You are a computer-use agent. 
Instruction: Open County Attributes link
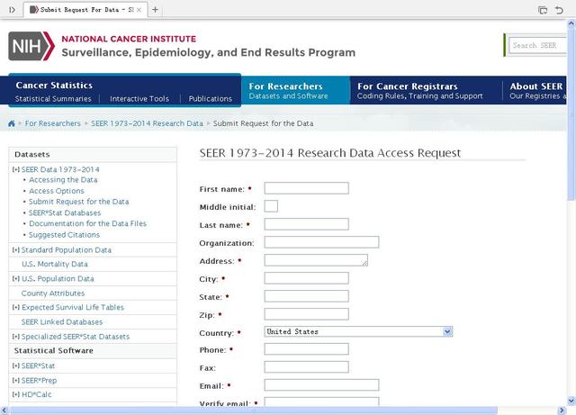(53, 293)
